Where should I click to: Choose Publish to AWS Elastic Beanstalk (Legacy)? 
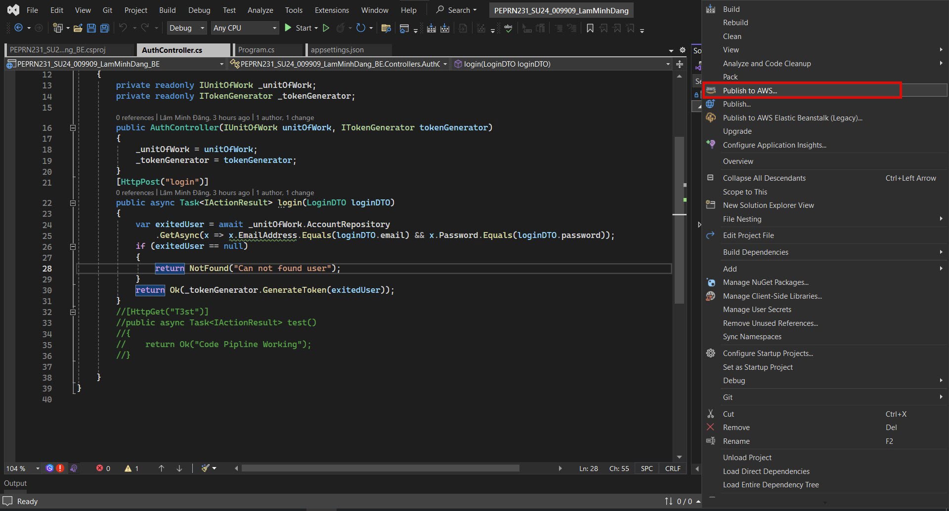click(x=792, y=118)
